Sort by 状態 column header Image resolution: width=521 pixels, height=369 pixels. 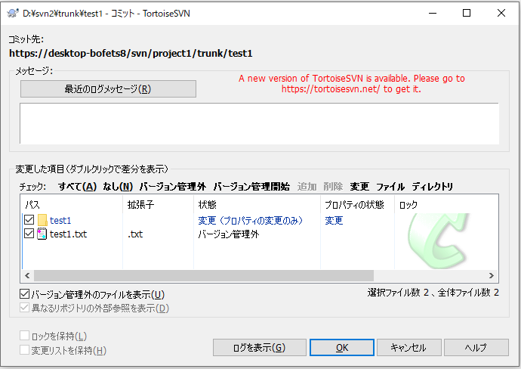click(257, 205)
